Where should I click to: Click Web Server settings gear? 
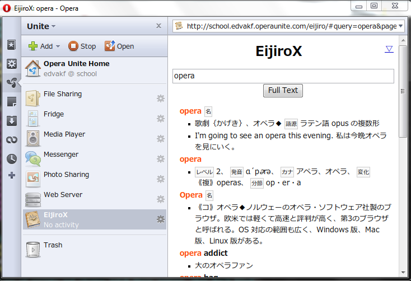tap(160, 199)
